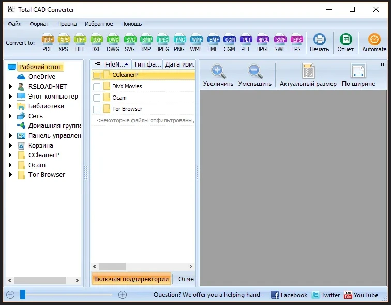
Task: Pick SVG as target format
Action: 130,42
